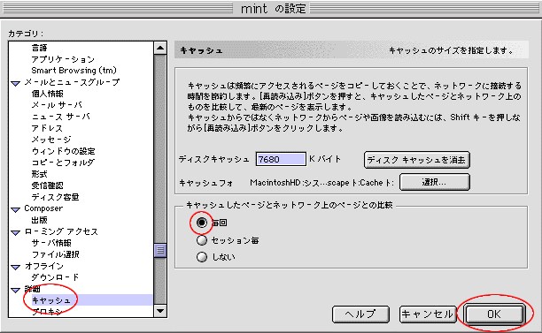542x333 pixels.
Task: Select ニュース サーバ category item
Action: tap(60, 117)
